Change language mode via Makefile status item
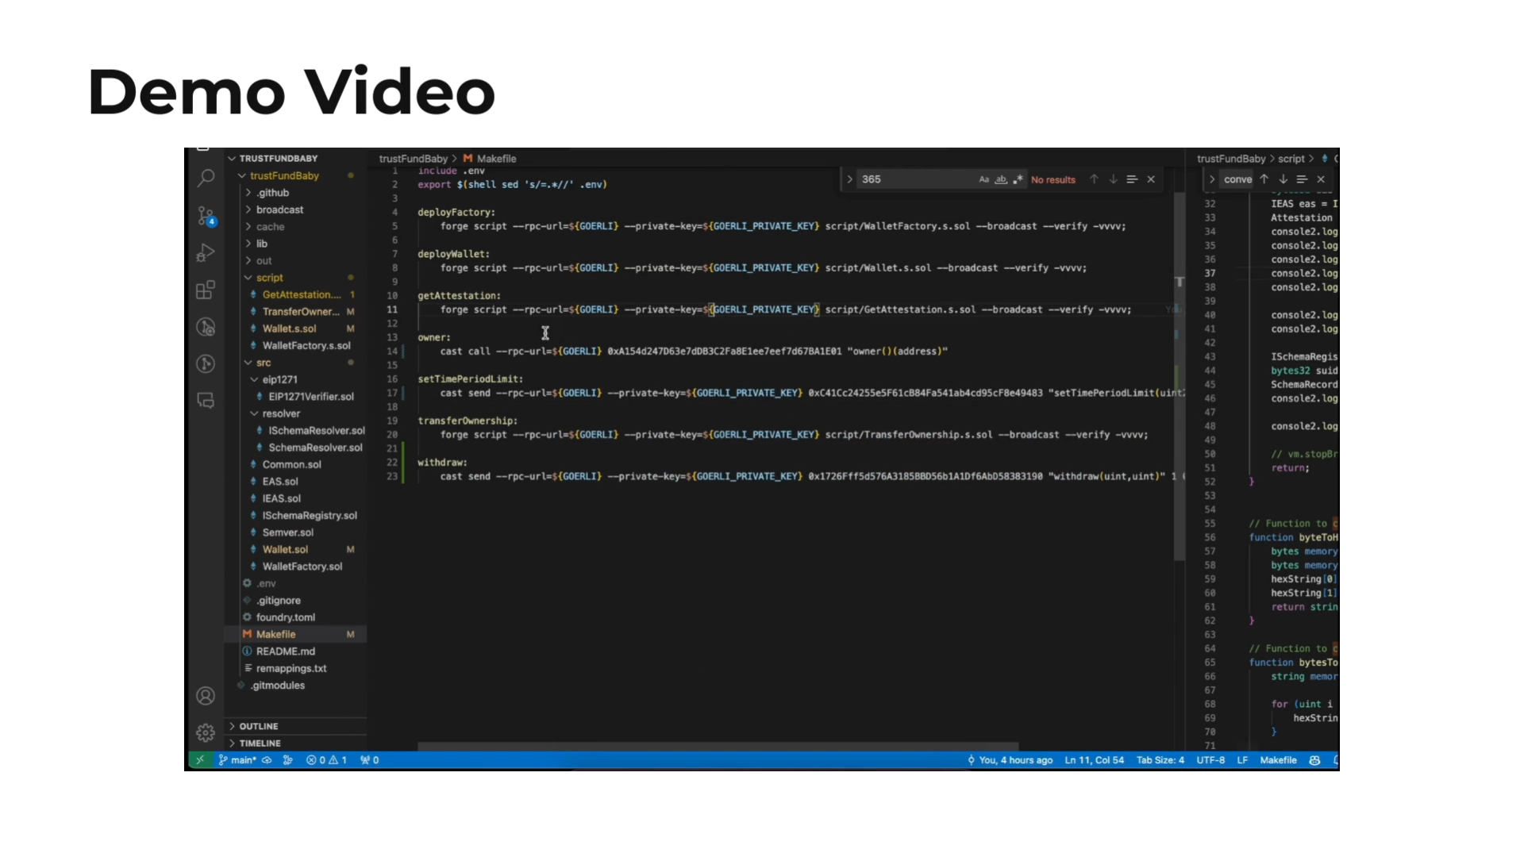Screen dimensions: 1524x857 (x=1278, y=760)
